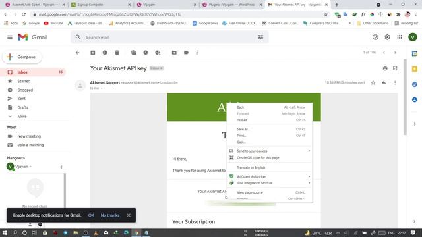Open message more options menu
422x237 pixels.
pos(395,83)
